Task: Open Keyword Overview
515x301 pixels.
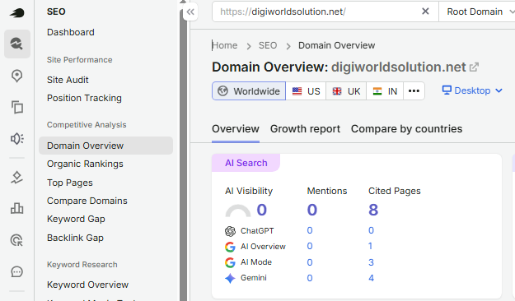Action: [87, 285]
